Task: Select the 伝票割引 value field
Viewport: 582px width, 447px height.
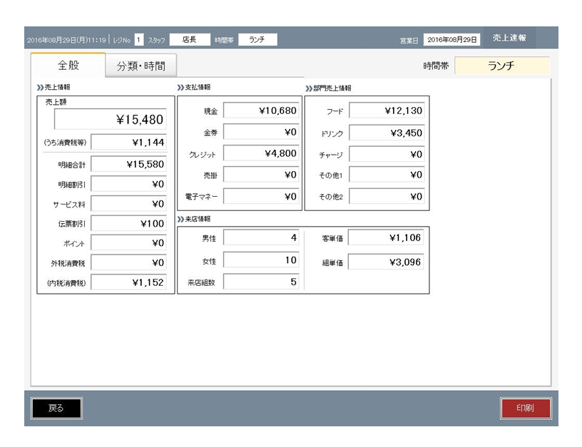Action: [x=128, y=223]
